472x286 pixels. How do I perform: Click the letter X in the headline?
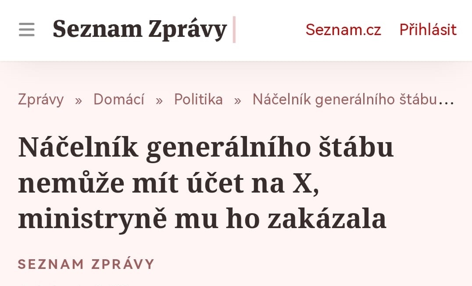pos(303,184)
